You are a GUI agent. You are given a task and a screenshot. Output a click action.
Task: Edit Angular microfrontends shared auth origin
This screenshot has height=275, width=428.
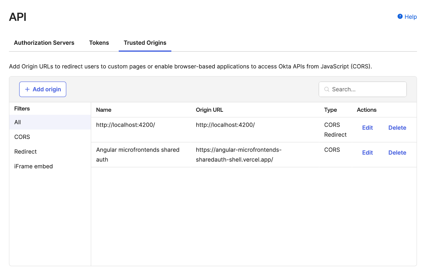[x=367, y=153]
